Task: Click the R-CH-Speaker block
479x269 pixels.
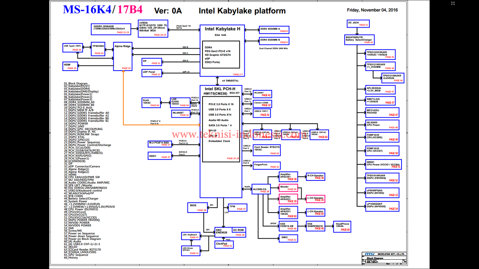Action: (x=315, y=177)
